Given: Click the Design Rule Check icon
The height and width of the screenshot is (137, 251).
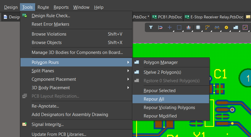Looking at the screenshot, I should [25, 15].
